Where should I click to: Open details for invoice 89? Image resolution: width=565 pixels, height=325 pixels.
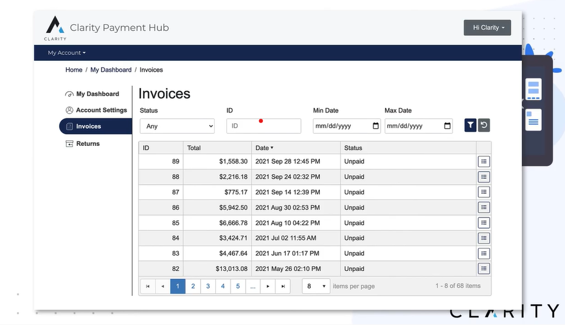click(484, 162)
